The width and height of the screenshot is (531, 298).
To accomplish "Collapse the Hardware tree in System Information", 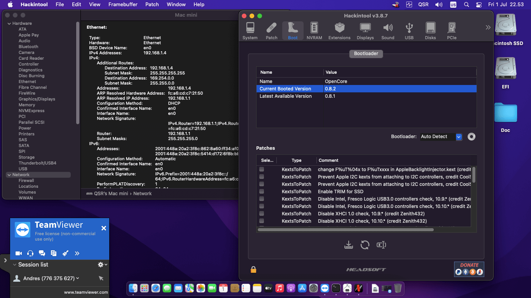I will 9,24.
